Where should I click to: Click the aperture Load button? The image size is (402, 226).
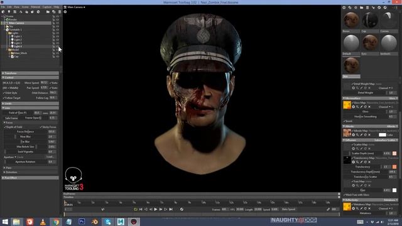pyautogui.click(x=50, y=157)
